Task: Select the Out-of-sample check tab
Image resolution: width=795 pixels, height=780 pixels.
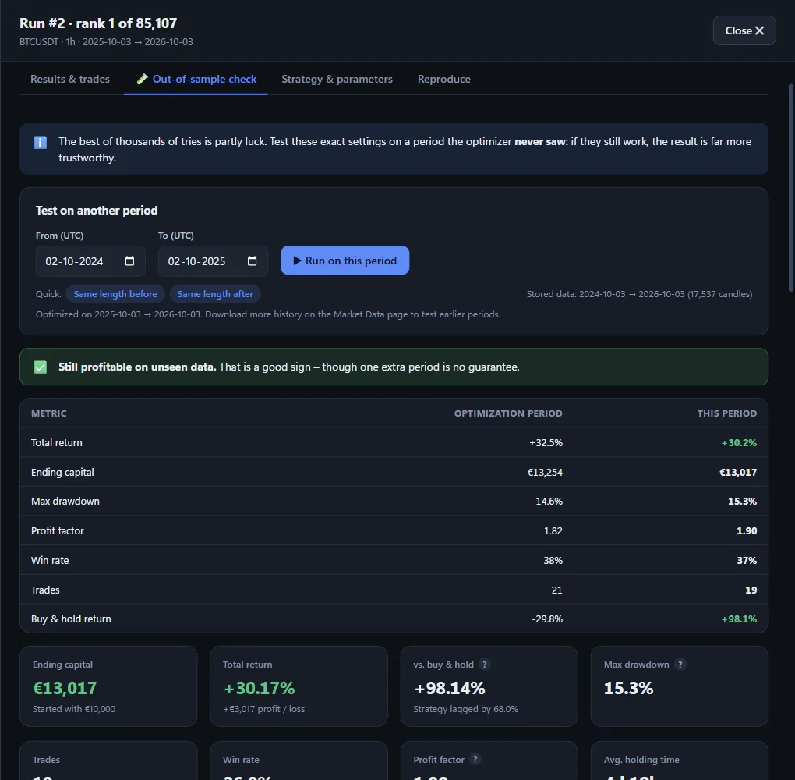Action: 196,79
